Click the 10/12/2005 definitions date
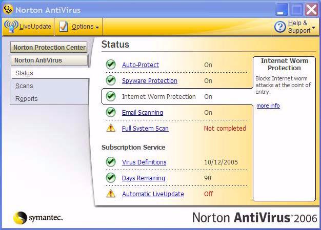 [221, 162]
